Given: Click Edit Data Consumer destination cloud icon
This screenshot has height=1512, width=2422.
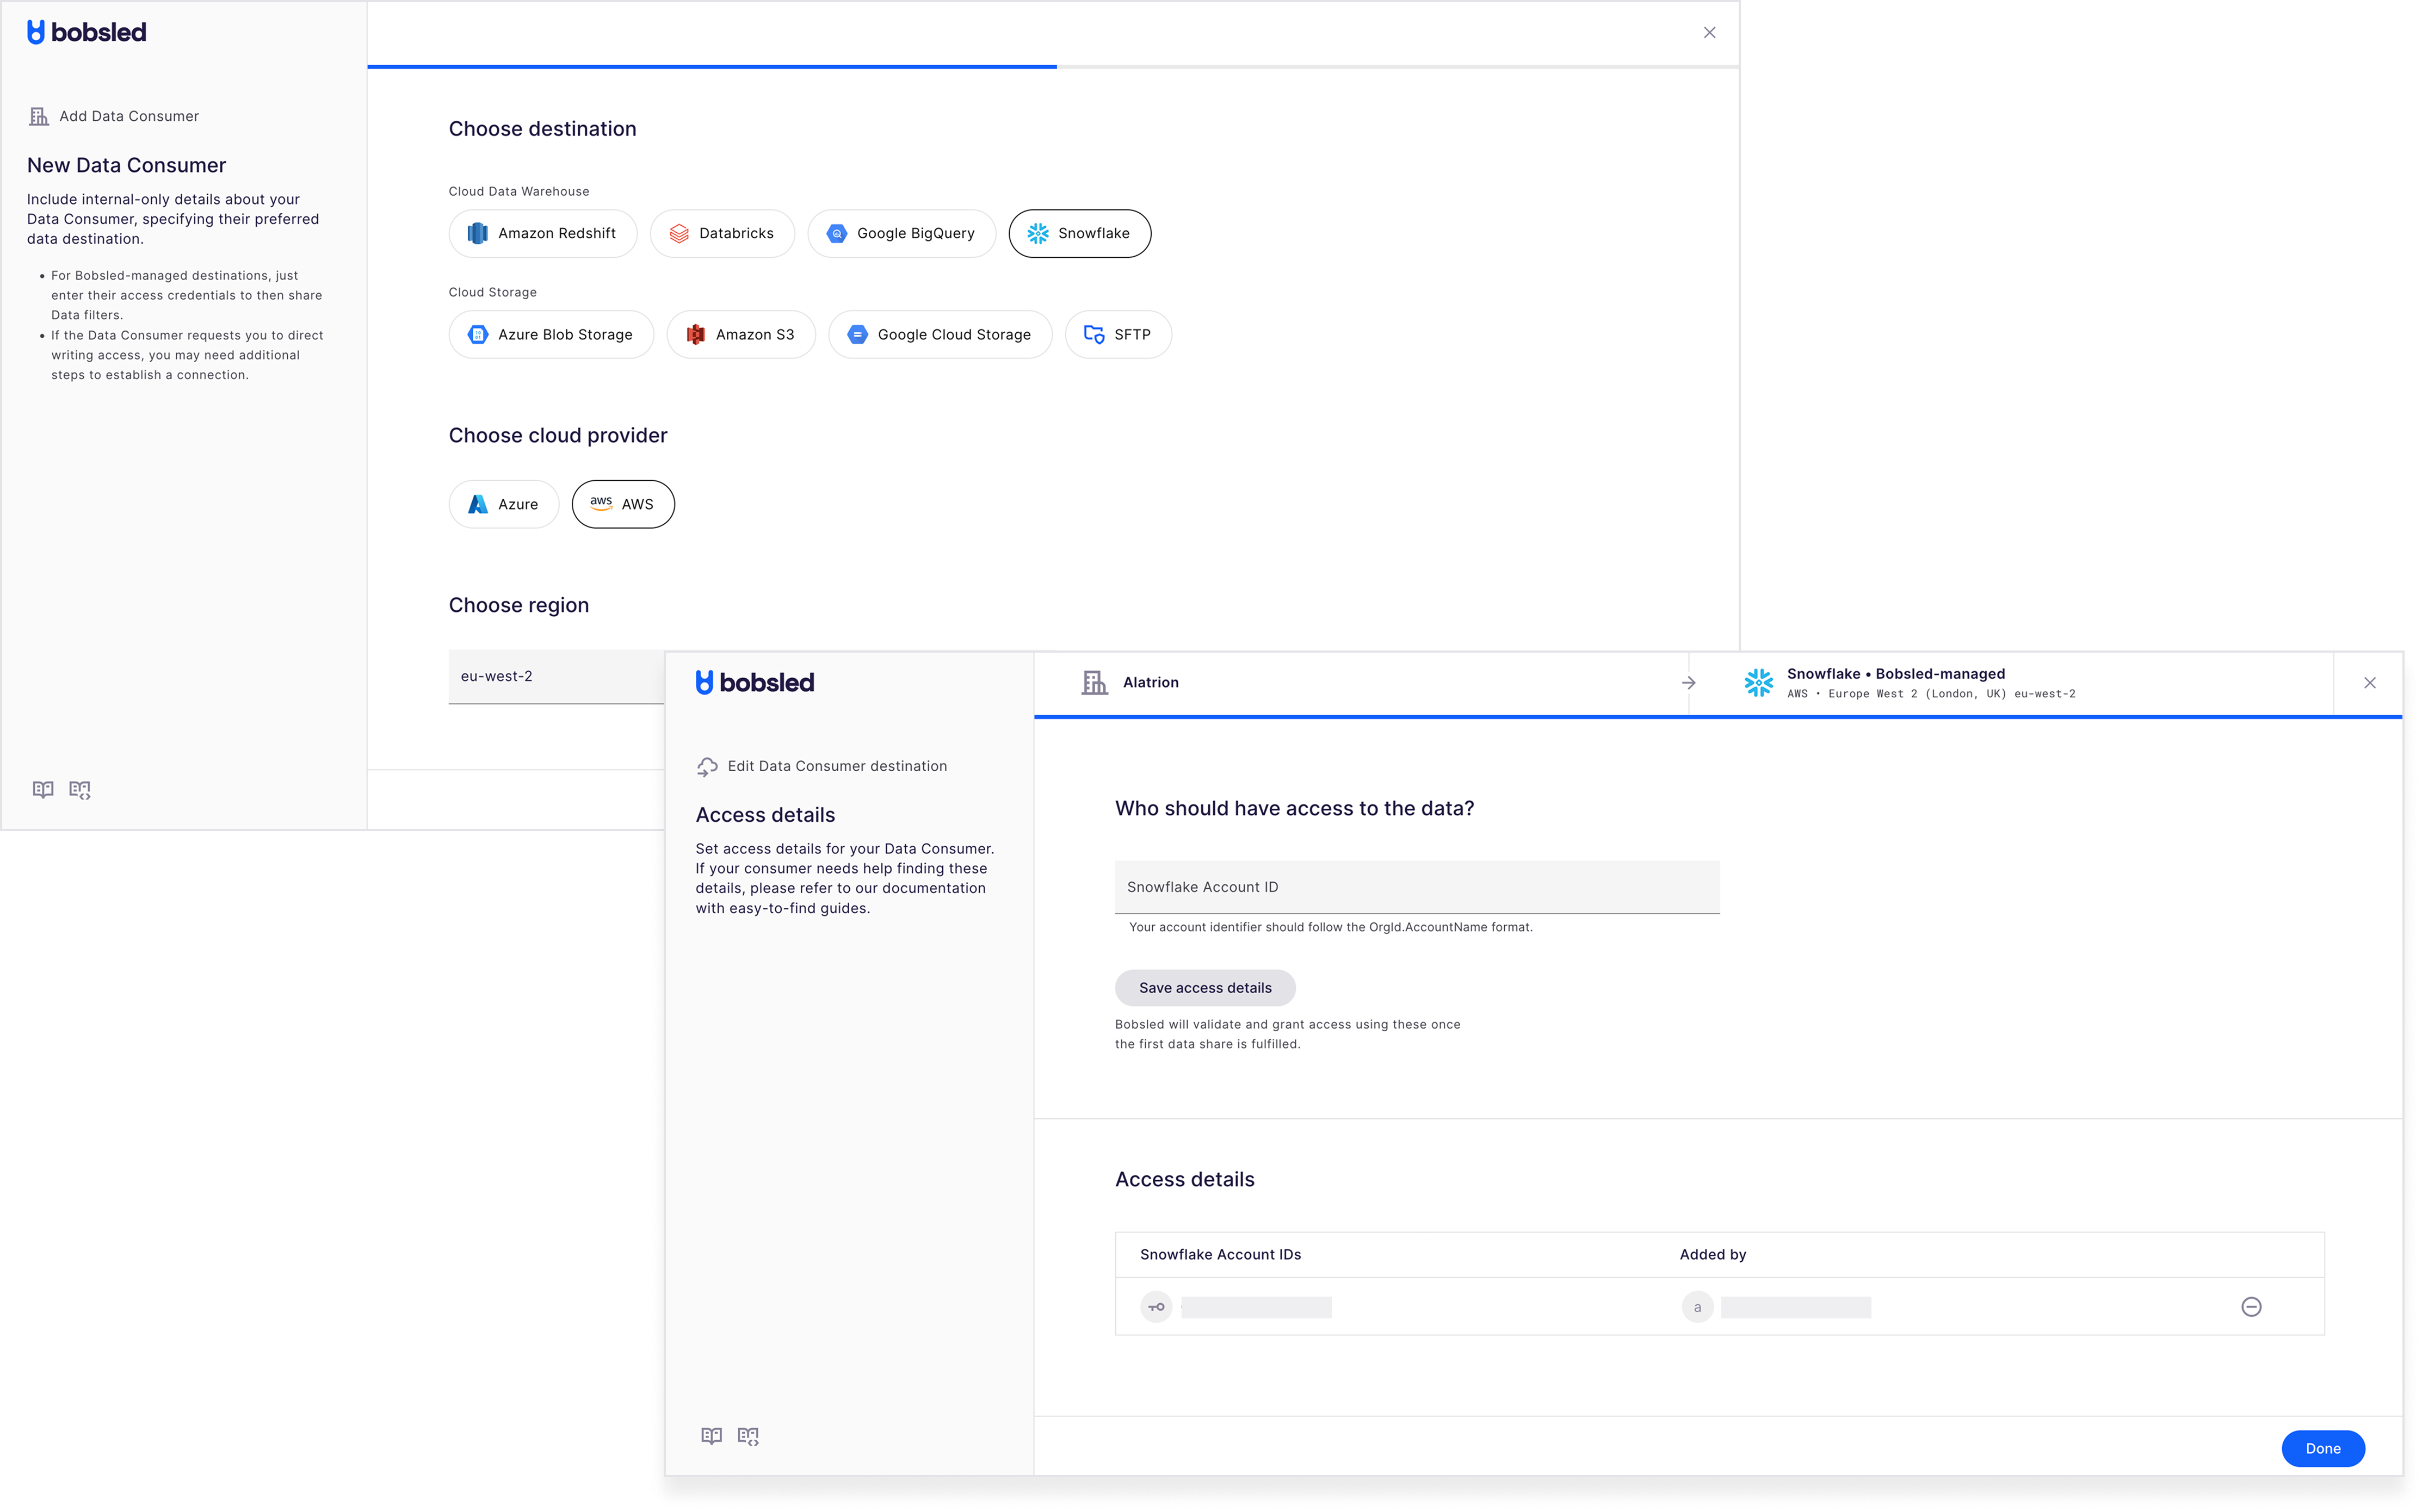Looking at the screenshot, I should click(707, 766).
